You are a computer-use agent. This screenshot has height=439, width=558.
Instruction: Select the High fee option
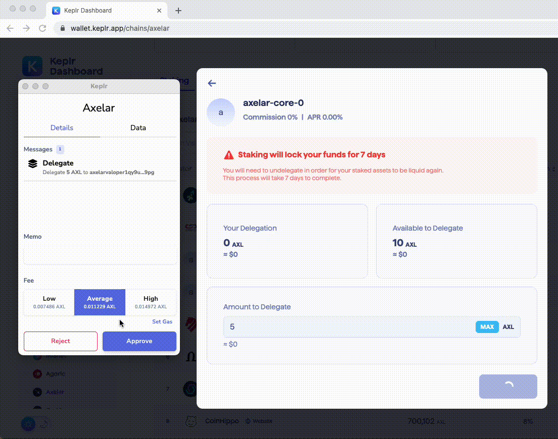click(x=151, y=302)
